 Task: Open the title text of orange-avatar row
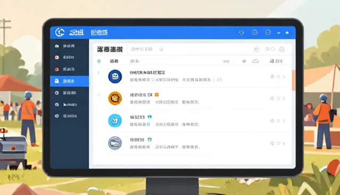point(141,95)
